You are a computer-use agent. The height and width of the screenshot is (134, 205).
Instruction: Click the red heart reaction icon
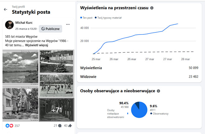point(11,126)
